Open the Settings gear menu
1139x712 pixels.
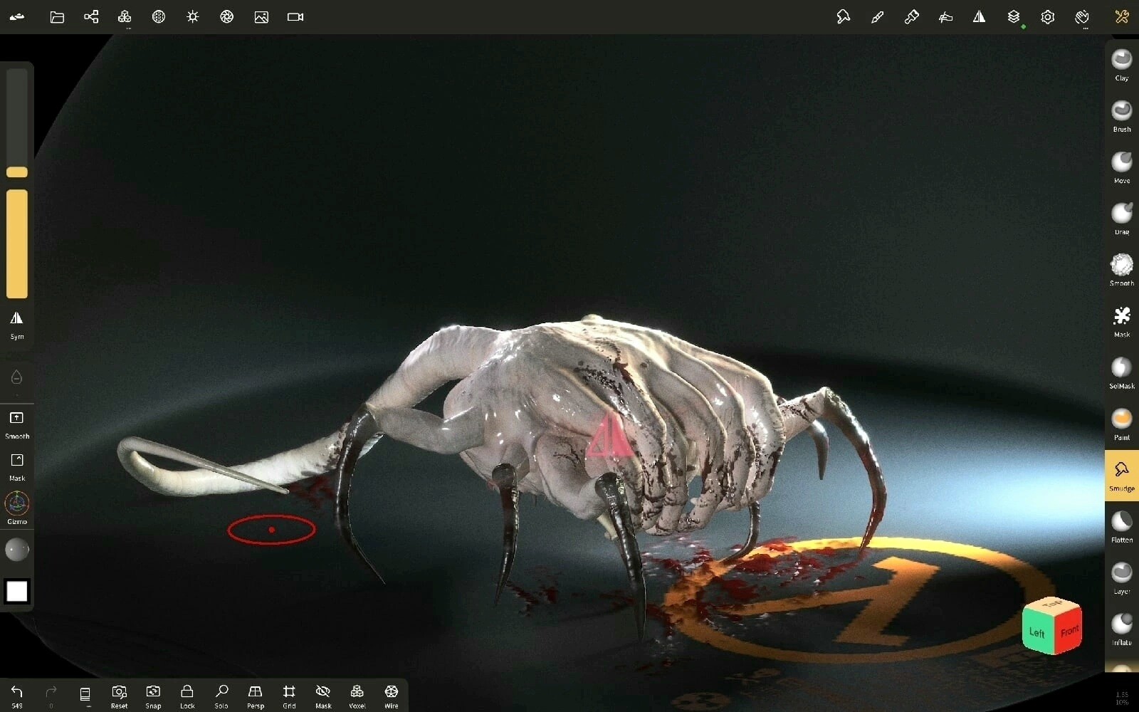(1048, 17)
